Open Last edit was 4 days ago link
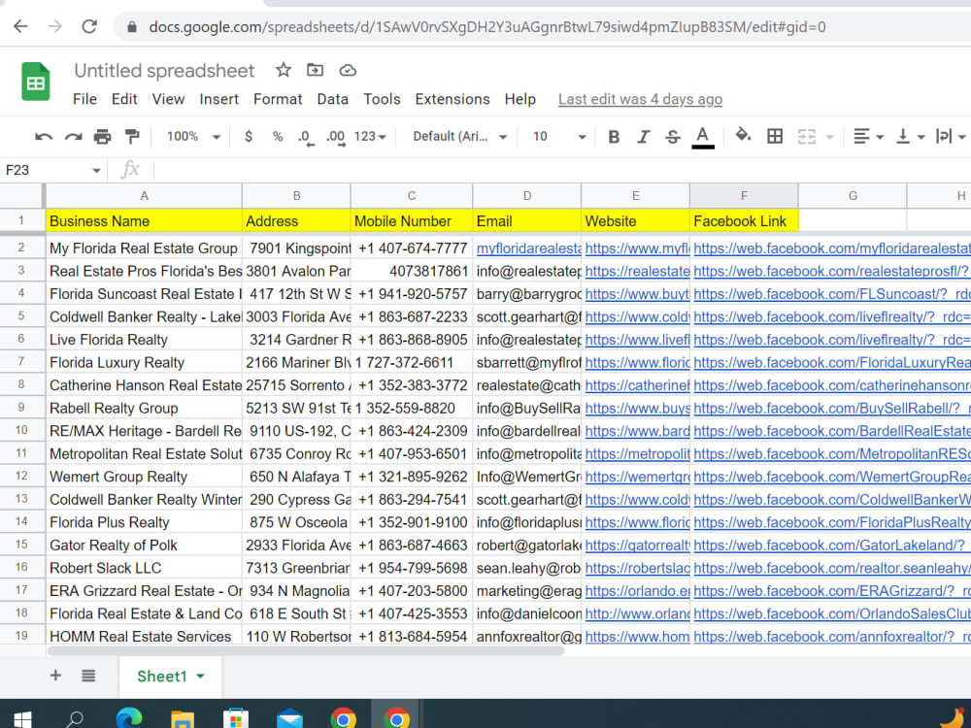 pyautogui.click(x=640, y=99)
